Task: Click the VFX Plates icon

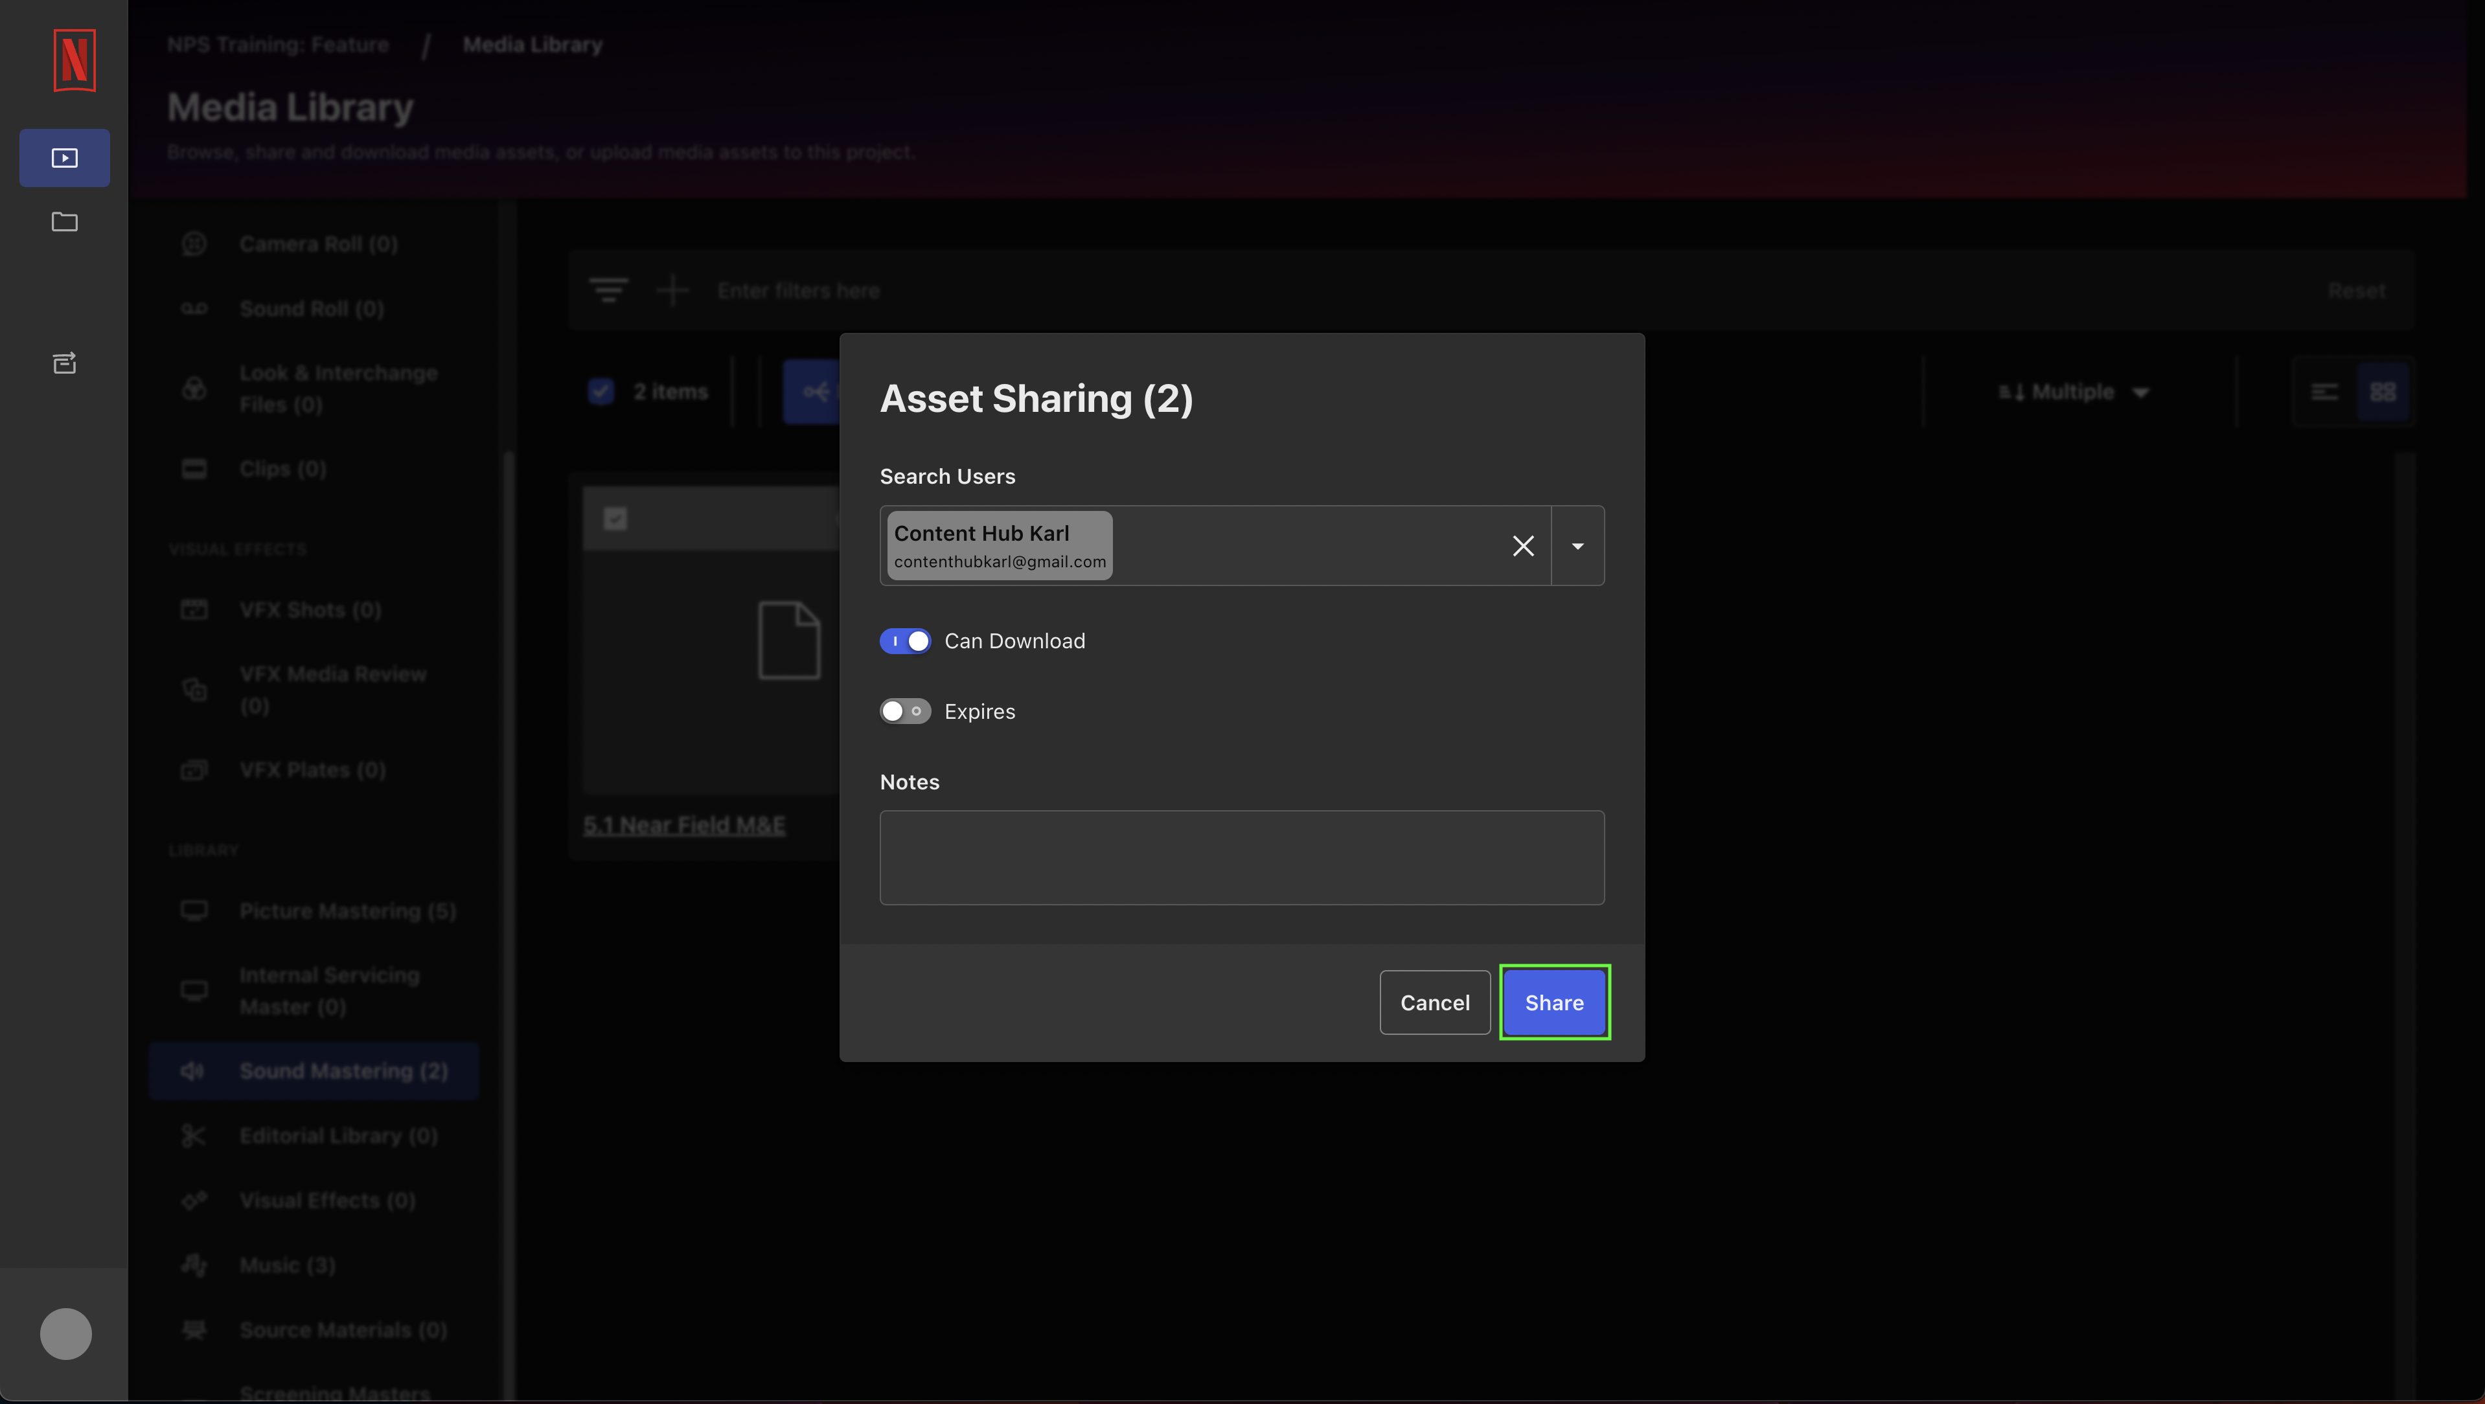Action: point(194,769)
